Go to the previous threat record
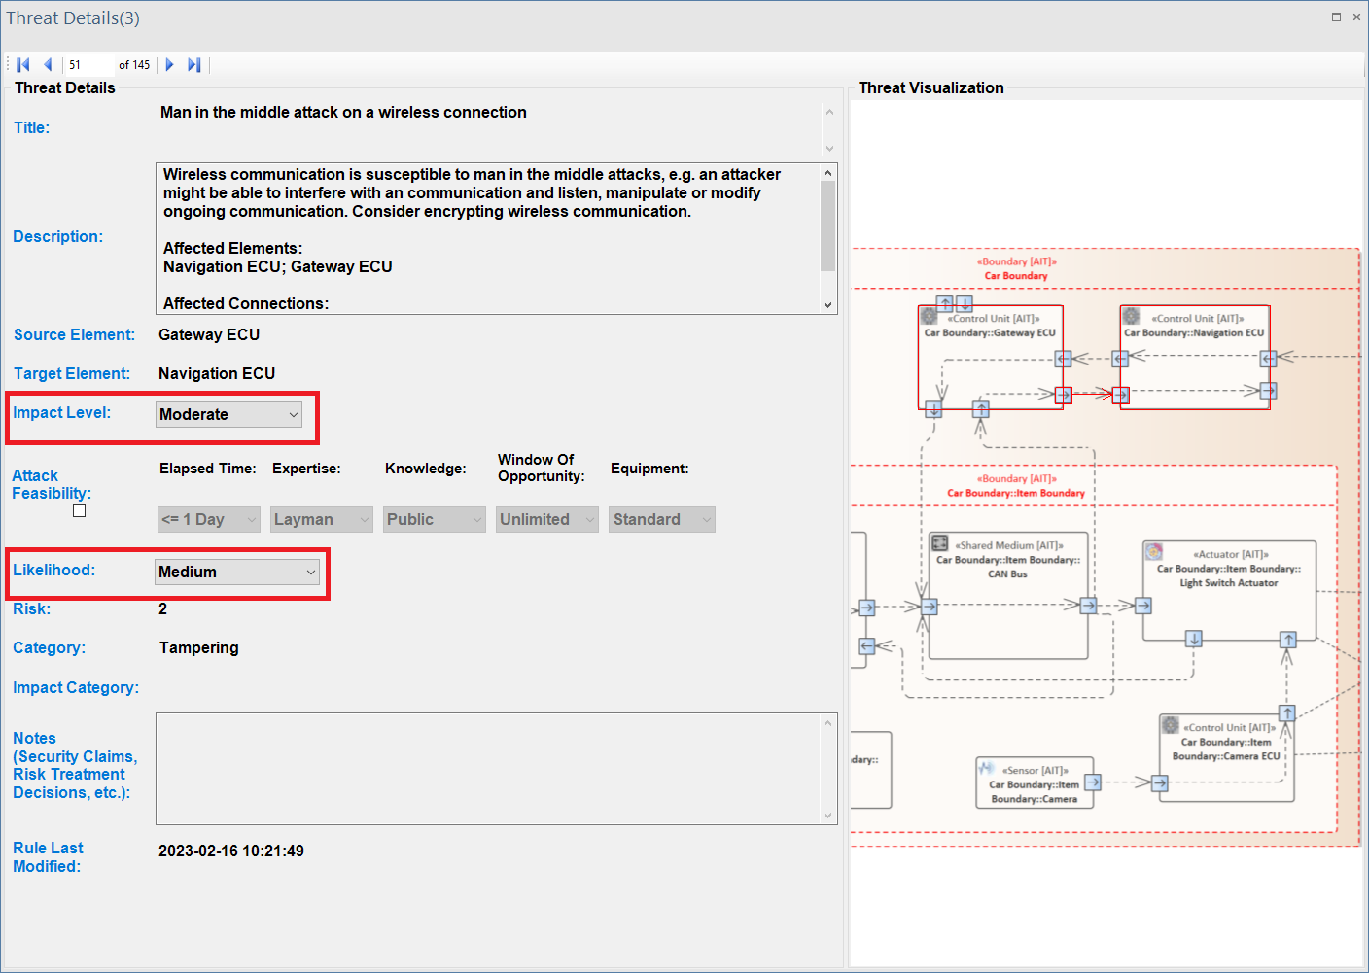 coord(47,65)
